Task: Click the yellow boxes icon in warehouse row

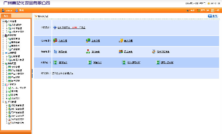Action: click(x=121, y=41)
